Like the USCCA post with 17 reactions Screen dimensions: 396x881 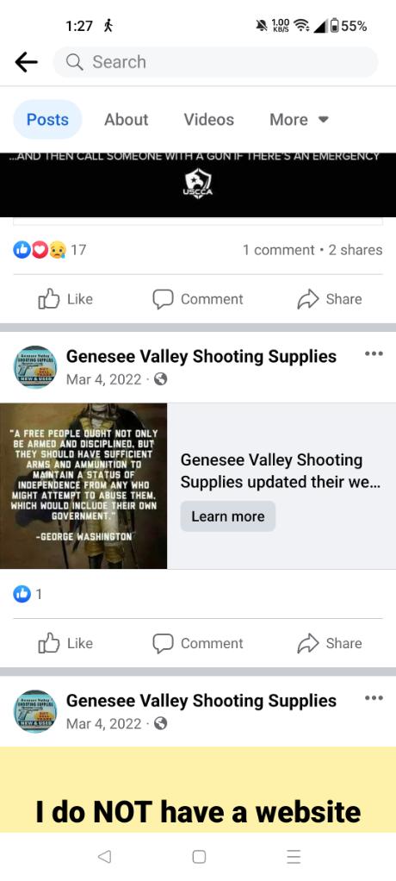(x=65, y=299)
